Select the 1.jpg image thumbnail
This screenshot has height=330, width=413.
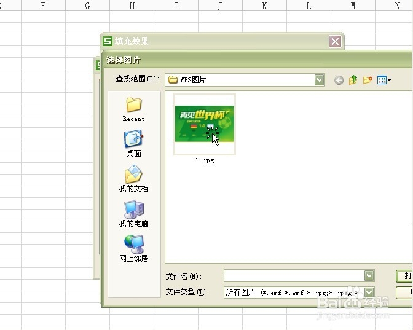205,124
